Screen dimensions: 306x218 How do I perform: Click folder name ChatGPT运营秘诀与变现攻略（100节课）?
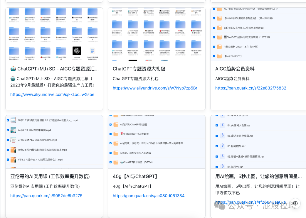[x=247, y=37]
